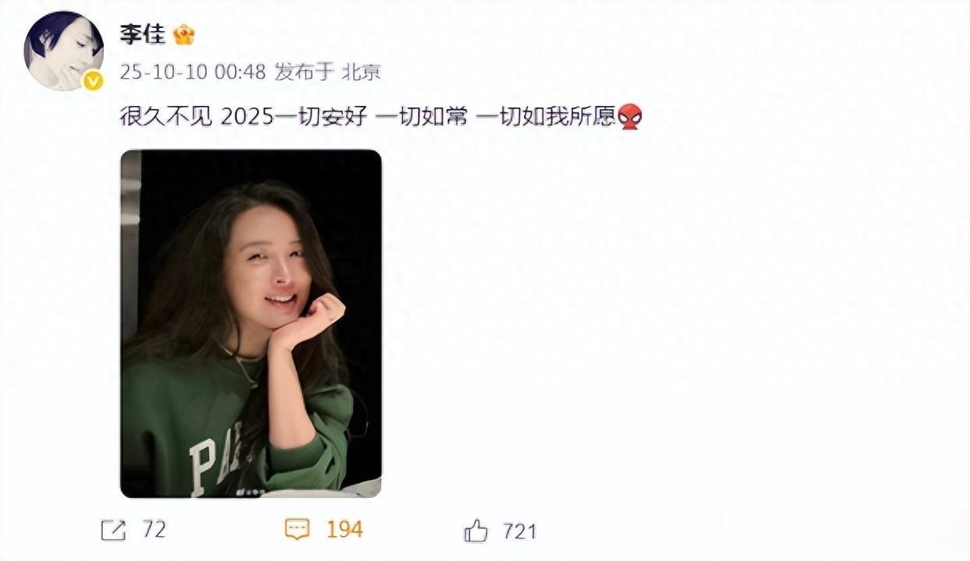Click the comment count 194

tap(345, 530)
